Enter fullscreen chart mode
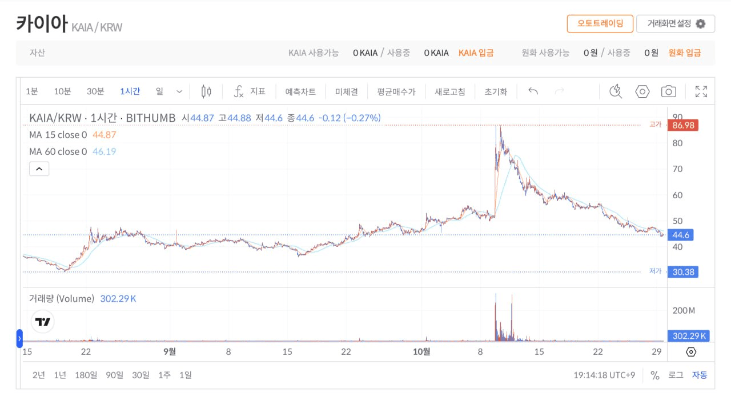This screenshot has height=404, width=731. coord(701,91)
